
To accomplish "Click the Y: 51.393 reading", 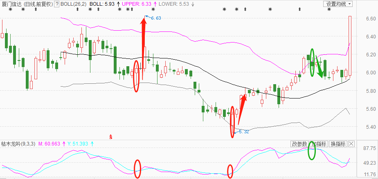I will click(x=77, y=144).
